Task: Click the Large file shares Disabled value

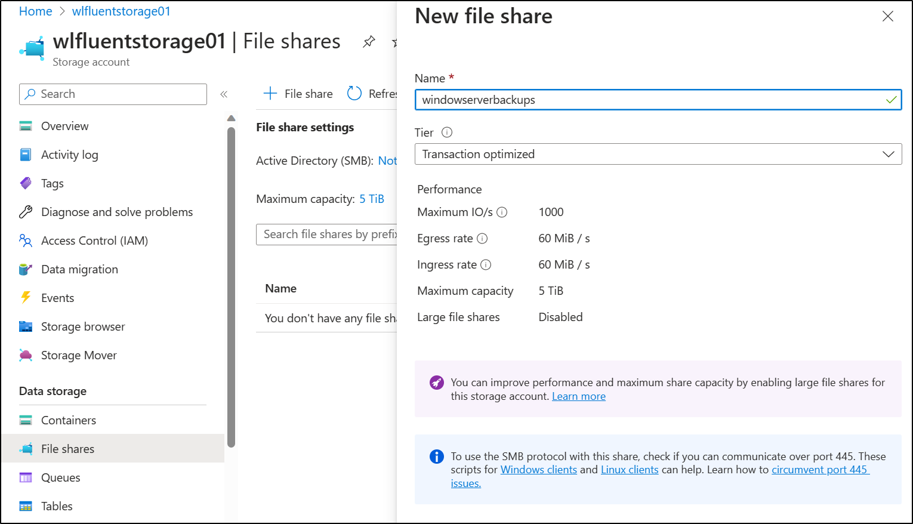Action: coord(560,317)
